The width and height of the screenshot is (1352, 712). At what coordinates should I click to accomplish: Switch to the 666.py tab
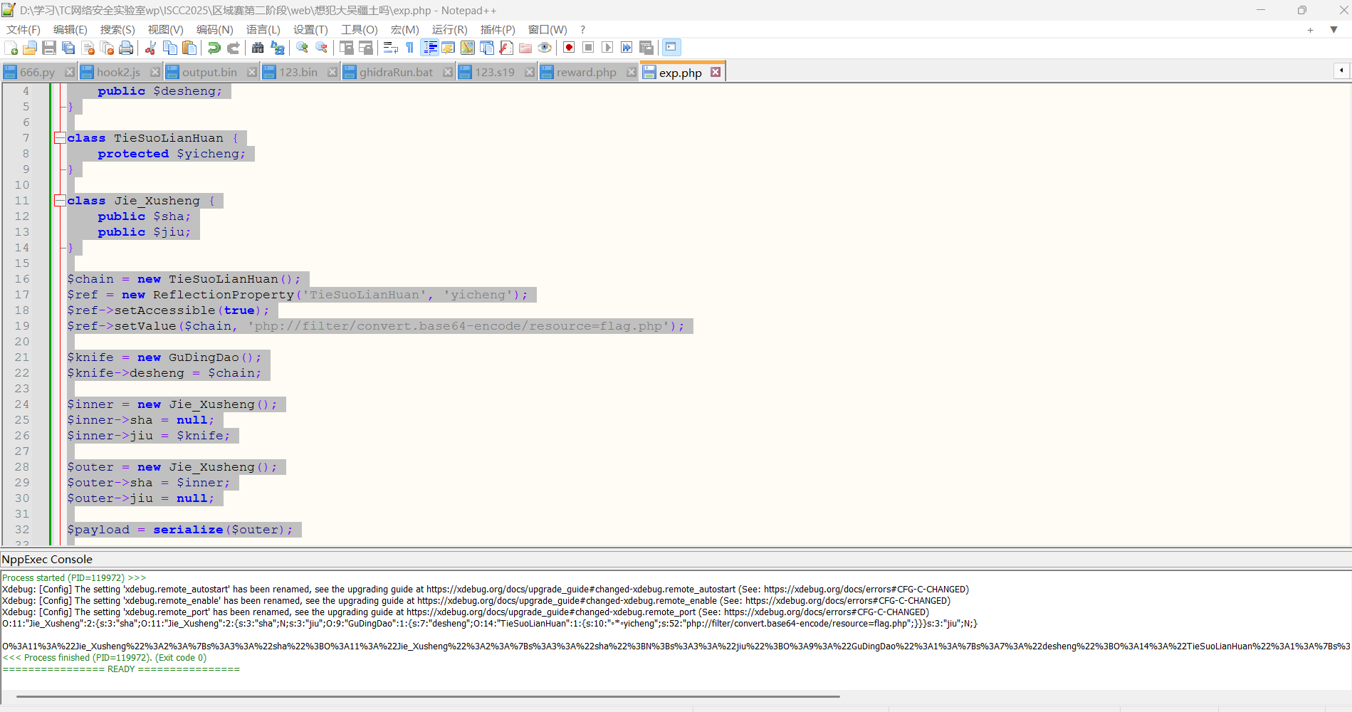coord(37,73)
